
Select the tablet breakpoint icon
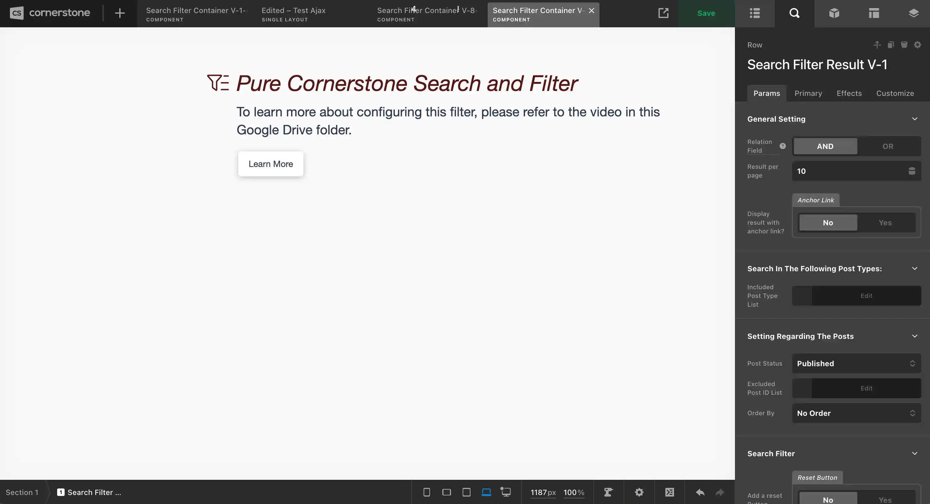(x=466, y=492)
